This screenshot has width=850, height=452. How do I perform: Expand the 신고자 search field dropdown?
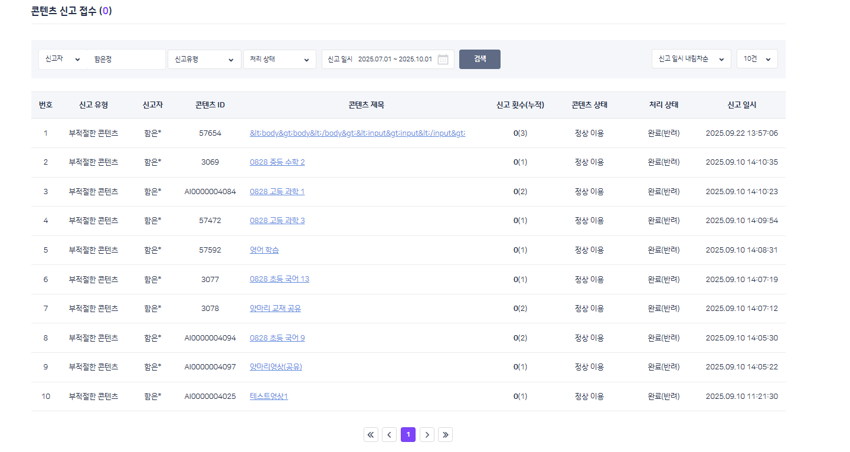63,60
